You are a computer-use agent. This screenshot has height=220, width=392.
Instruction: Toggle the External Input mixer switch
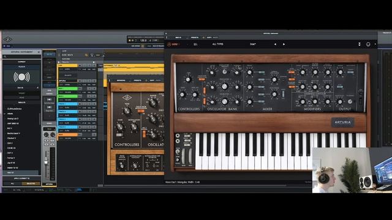click(x=262, y=80)
